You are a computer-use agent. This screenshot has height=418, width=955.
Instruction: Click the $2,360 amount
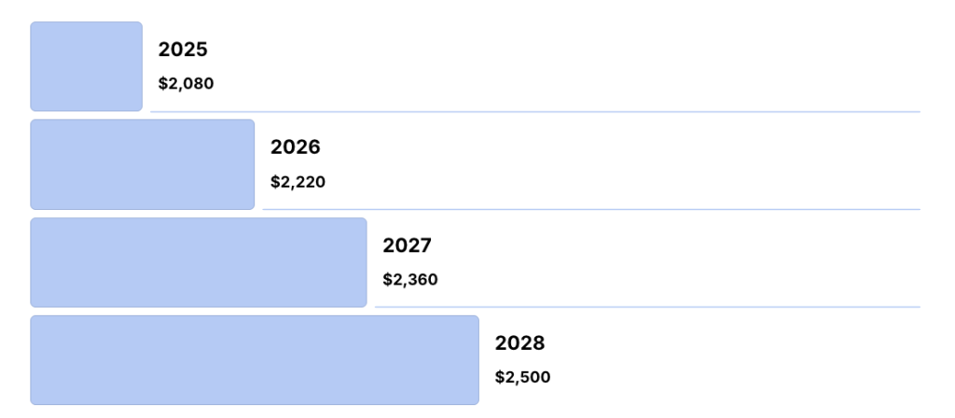click(409, 279)
